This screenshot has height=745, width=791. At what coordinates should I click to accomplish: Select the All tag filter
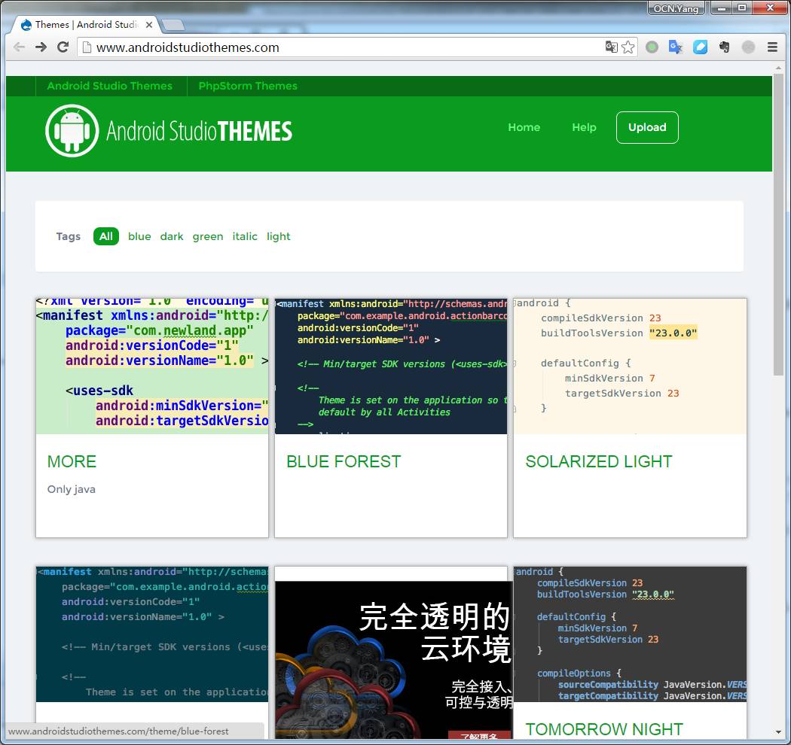(105, 236)
